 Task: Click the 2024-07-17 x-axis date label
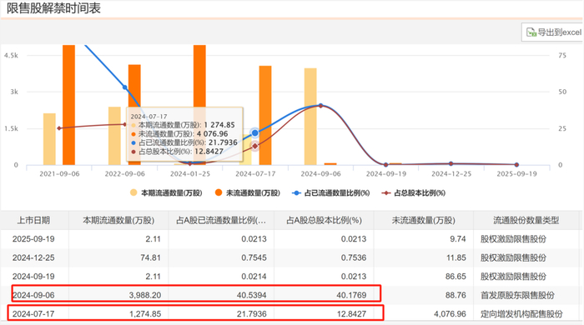click(255, 173)
